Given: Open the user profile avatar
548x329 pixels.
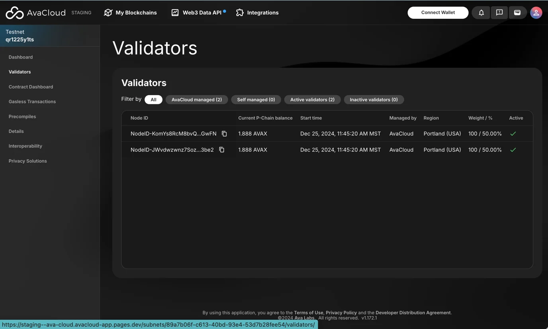Looking at the screenshot, I should pos(536,13).
